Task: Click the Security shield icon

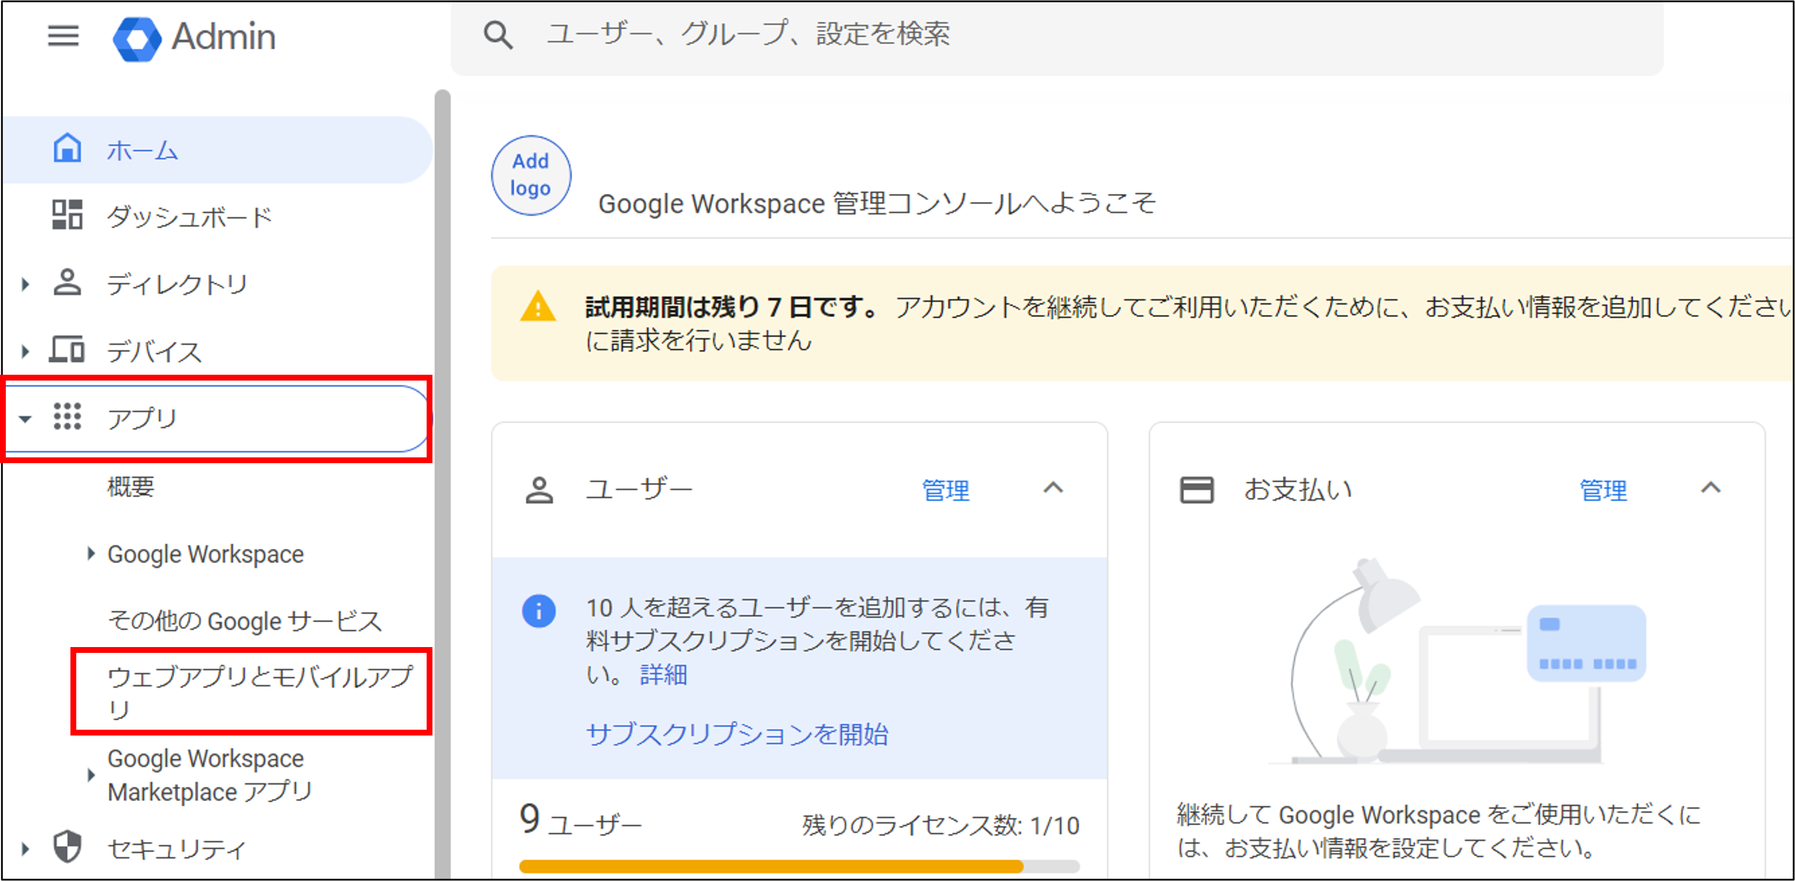Action: coord(68,847)
